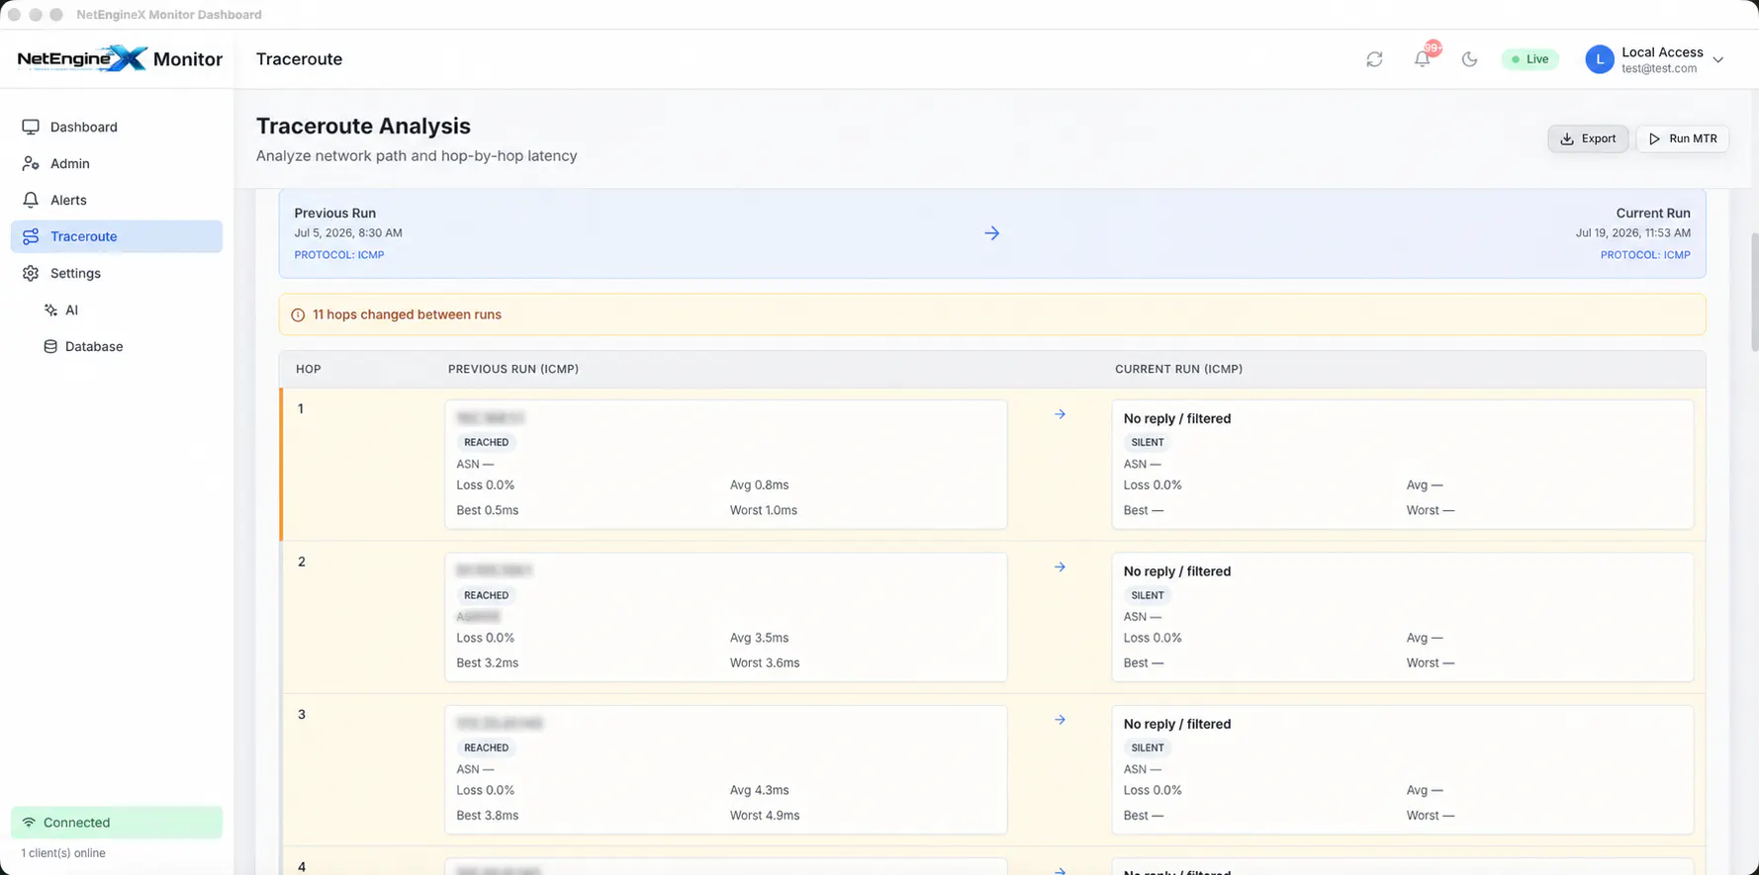
Task: Open Alerts in the sidebar
Action: pos(117,200)
